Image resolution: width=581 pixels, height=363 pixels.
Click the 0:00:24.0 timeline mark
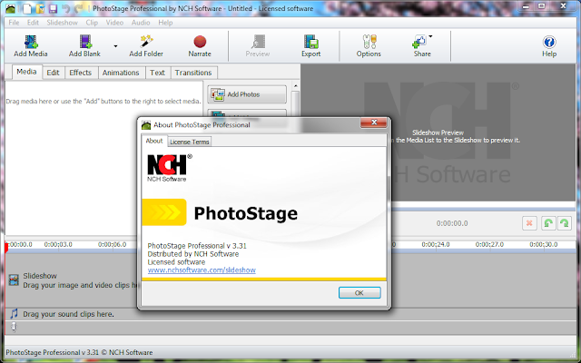point(436,244)
